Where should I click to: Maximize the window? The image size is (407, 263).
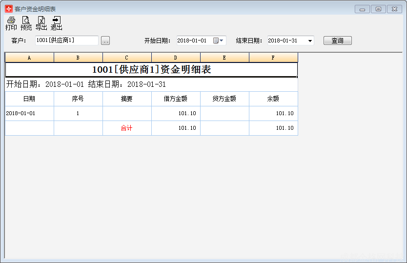click(378, 9)
